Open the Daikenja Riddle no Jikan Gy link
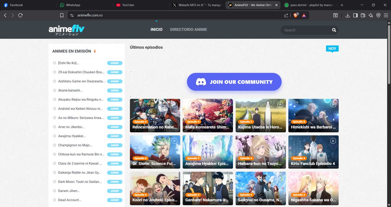 click(x=80, y=173)
